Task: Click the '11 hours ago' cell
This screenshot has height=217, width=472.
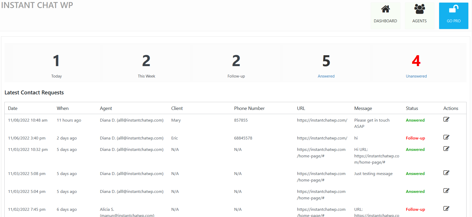Action: (x=69, y=120)
